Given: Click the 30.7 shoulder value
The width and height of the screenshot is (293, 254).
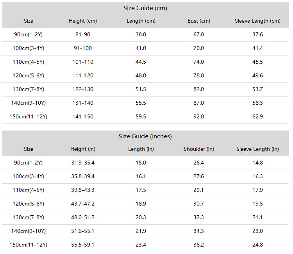Looking at the screenshot, I should (x=198, y=204).
